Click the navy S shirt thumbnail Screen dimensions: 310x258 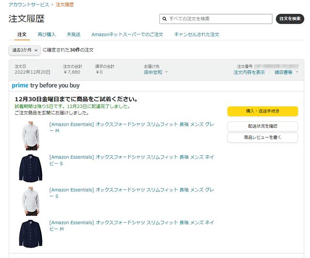(31, 168)
